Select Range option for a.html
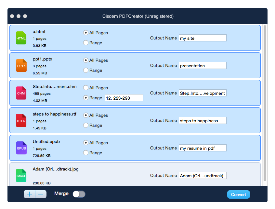275x209 pixels. pyautogui.click(x=85, y=43)
